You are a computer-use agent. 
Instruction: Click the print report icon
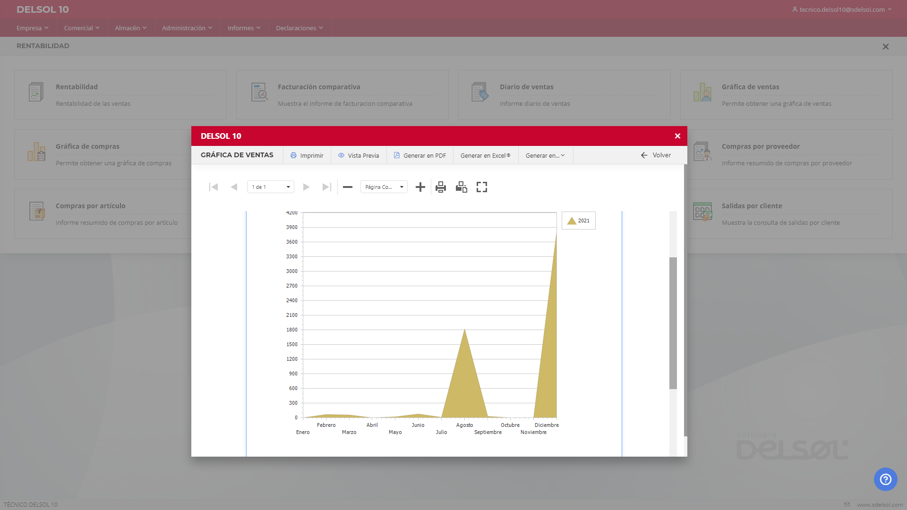pos(441,187)
